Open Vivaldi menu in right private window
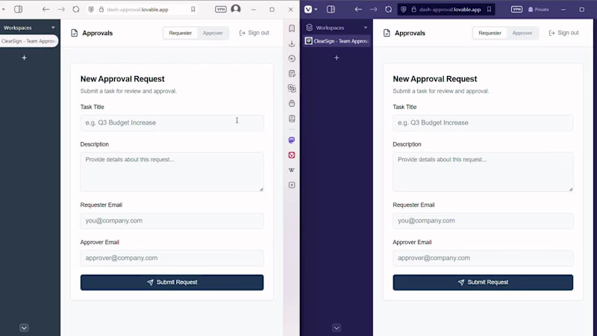This screenshot has width=597, height=336. click(x=308, y=10)
